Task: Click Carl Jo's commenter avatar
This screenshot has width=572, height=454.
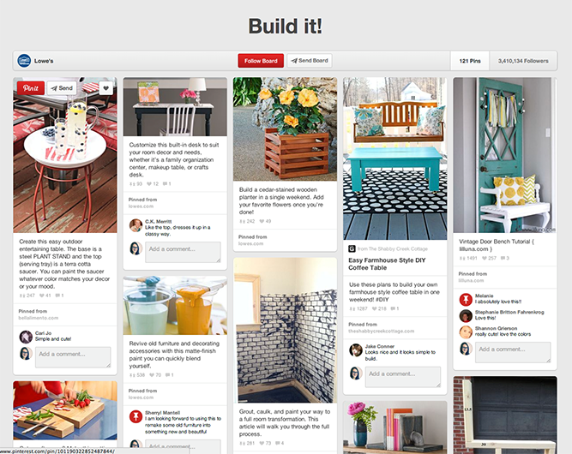Action: coord(26,337)
